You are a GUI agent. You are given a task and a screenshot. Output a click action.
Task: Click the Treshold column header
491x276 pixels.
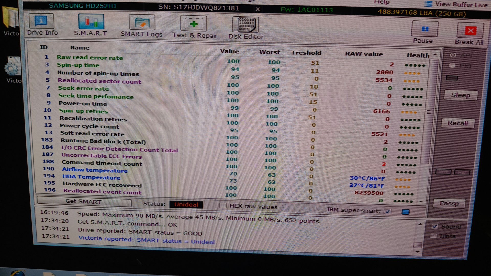306,53
